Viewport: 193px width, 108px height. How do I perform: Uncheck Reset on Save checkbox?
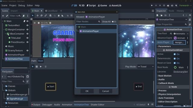point(175,63)
